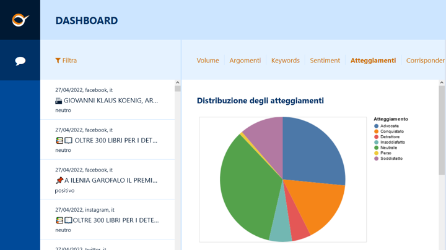Screen dimensions: 446x250
Task: Switch to the Argomenti tab
Action: (245, 60)
